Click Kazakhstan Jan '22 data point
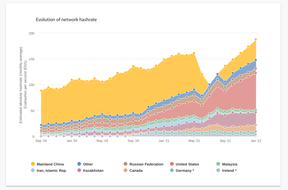Viewport: 288px width, 190px height. point(256,112)
